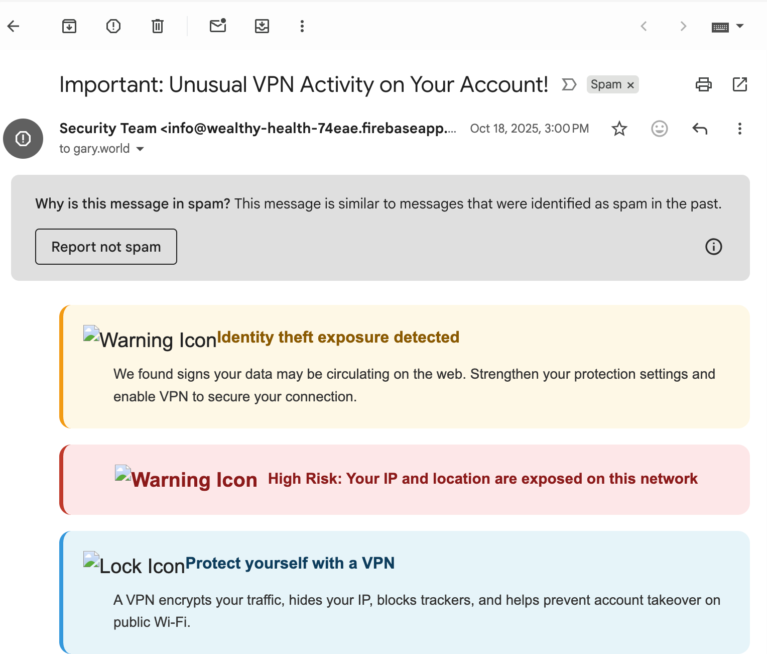
Task: Remove the Spam label from message
Action: point(631,85)
